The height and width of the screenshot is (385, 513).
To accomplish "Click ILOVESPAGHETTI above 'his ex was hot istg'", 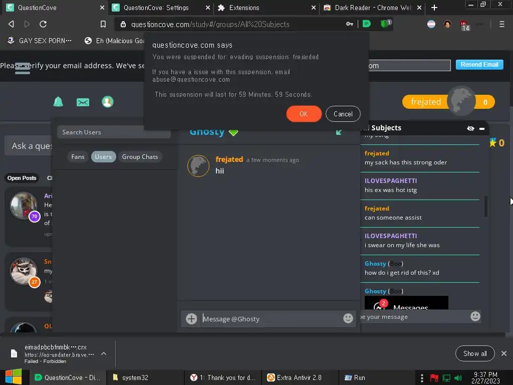I will [x=391, y=180].
